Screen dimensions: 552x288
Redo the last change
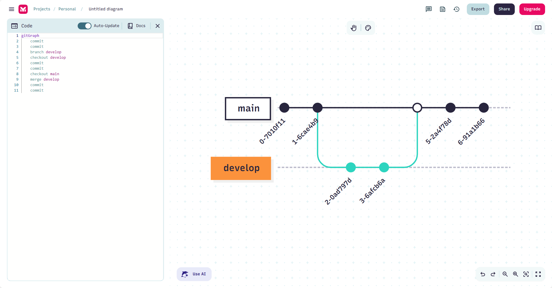(493, 274)
